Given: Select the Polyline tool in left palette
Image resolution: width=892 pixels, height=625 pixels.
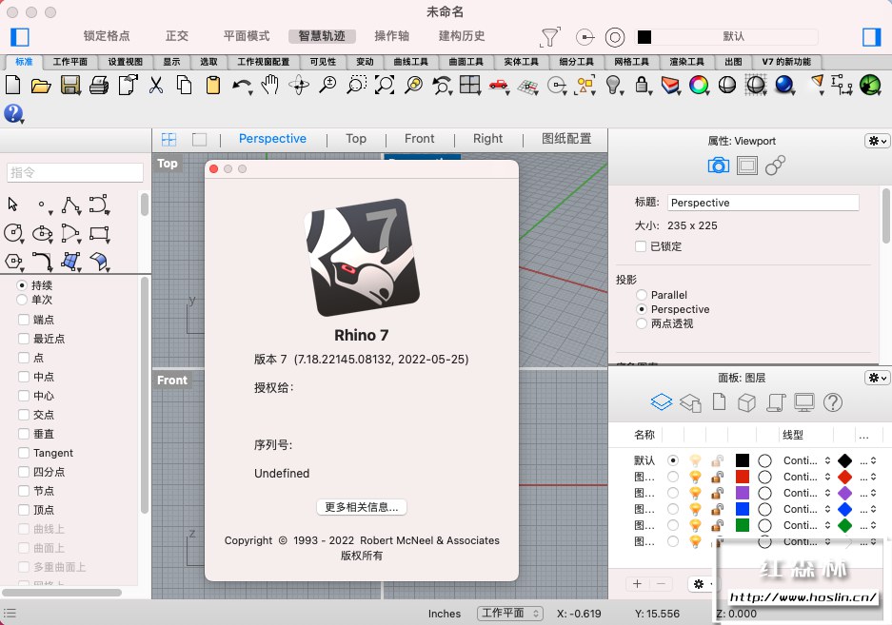Looking at the screenshot, I should click(x=70, y=205).
